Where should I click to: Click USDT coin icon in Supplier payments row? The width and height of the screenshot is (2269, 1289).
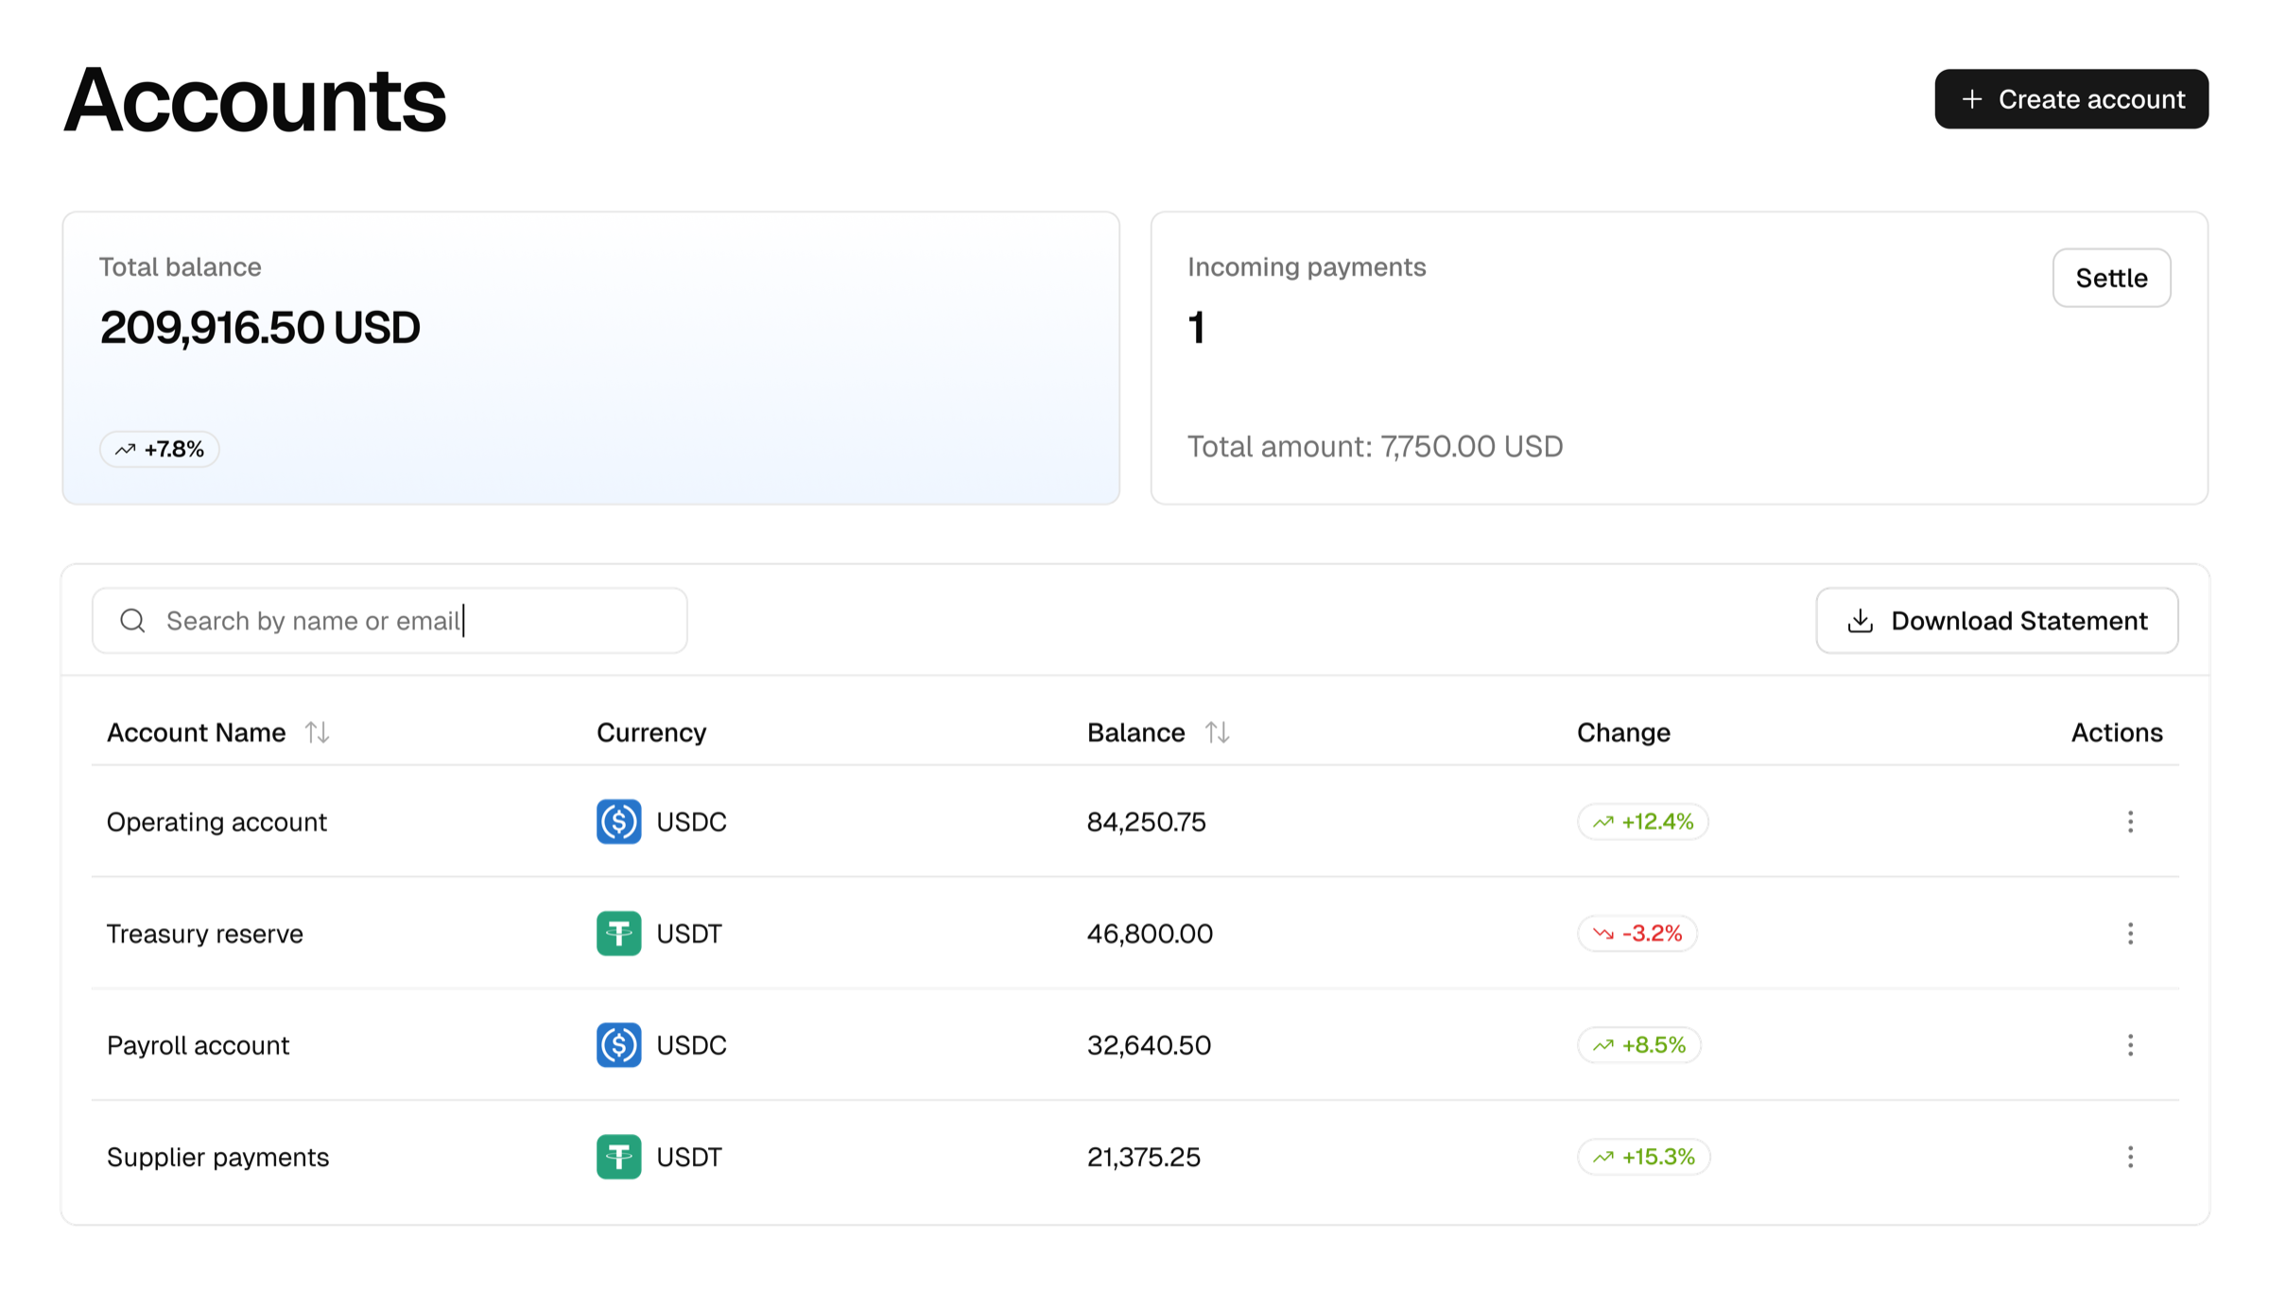point(619,1157)
